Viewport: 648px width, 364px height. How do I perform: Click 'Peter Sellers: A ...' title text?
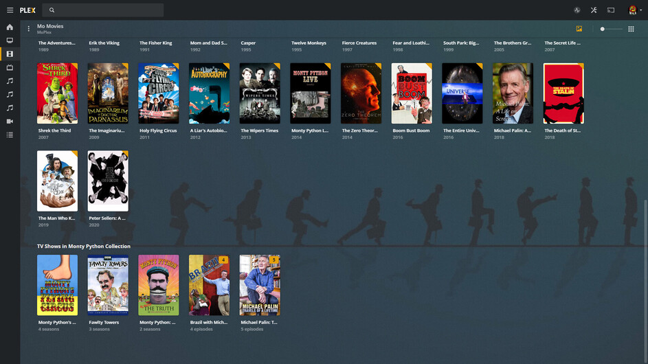coord(107,218)
